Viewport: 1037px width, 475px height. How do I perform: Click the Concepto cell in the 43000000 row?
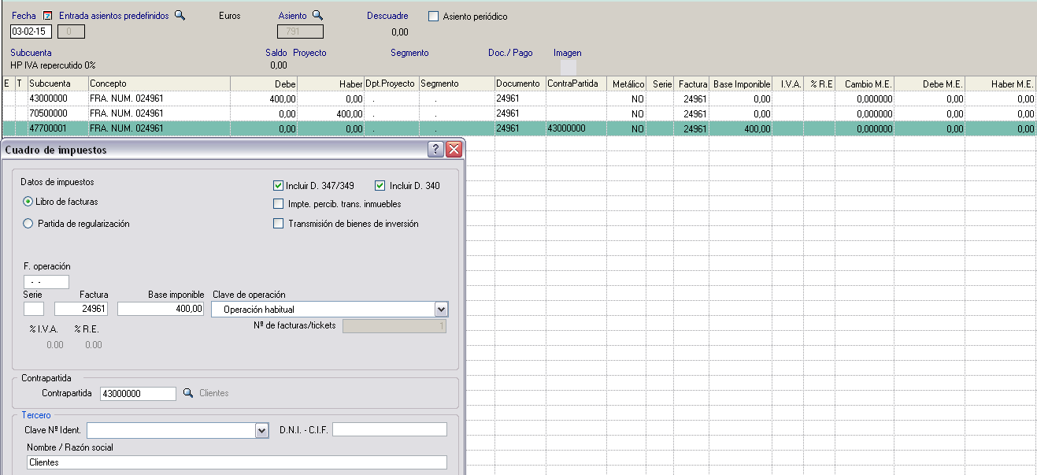[x=159, y=99]
